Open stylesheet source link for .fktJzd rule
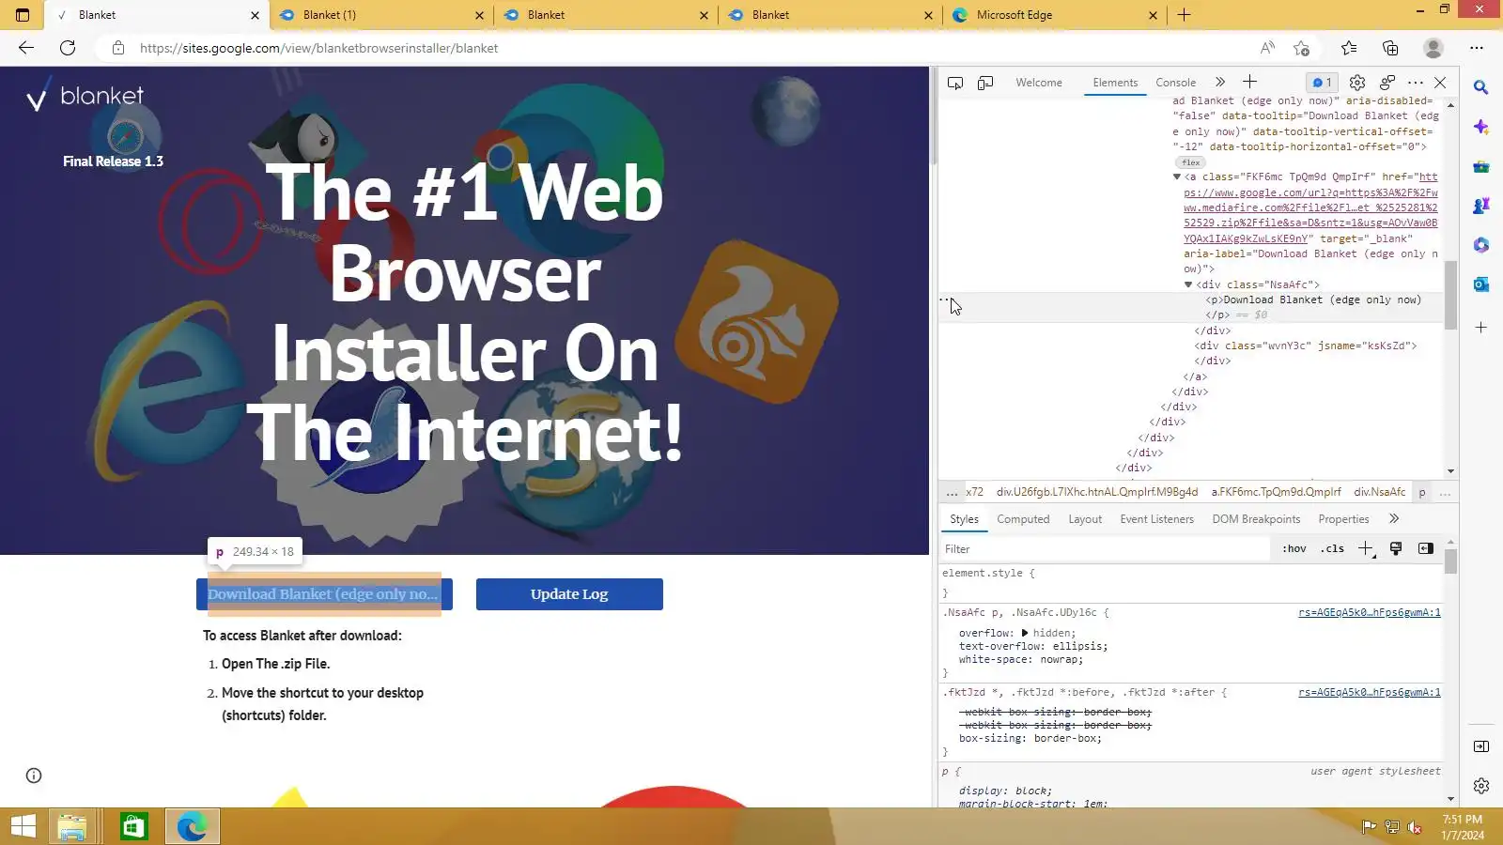This screenshot has height=845, width=1503. tap(1370, 693)
